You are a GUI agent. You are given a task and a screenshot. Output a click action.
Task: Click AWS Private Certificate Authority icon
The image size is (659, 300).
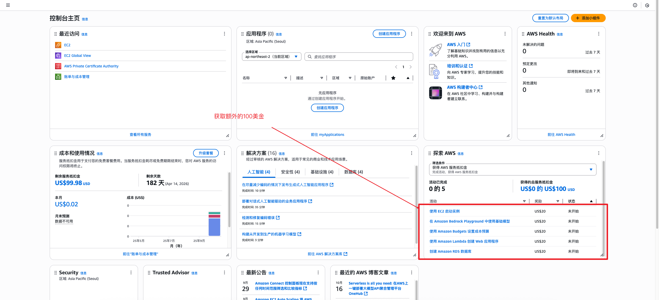point(58,66)
